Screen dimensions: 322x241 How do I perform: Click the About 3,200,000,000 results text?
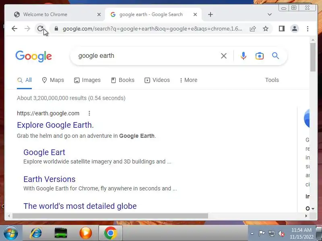click(x=71, y=98)
